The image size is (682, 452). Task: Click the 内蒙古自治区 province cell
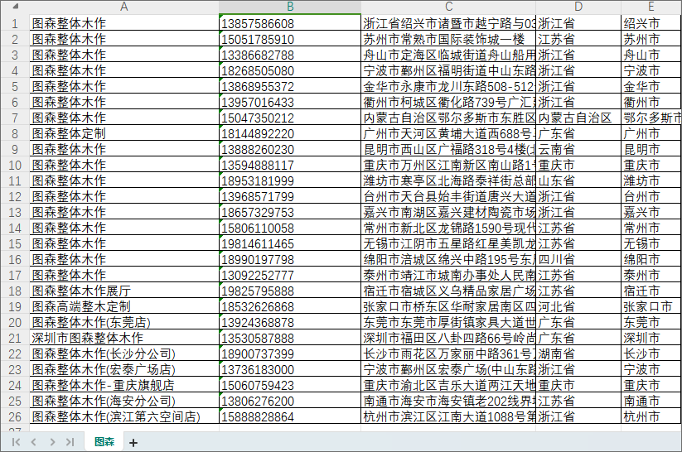pyautogui.click(x=578, y=118)
